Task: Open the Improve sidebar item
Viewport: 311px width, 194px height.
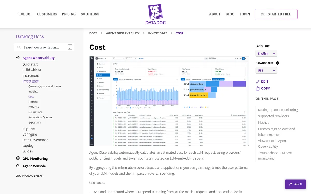Action: [x=29, y=129]
